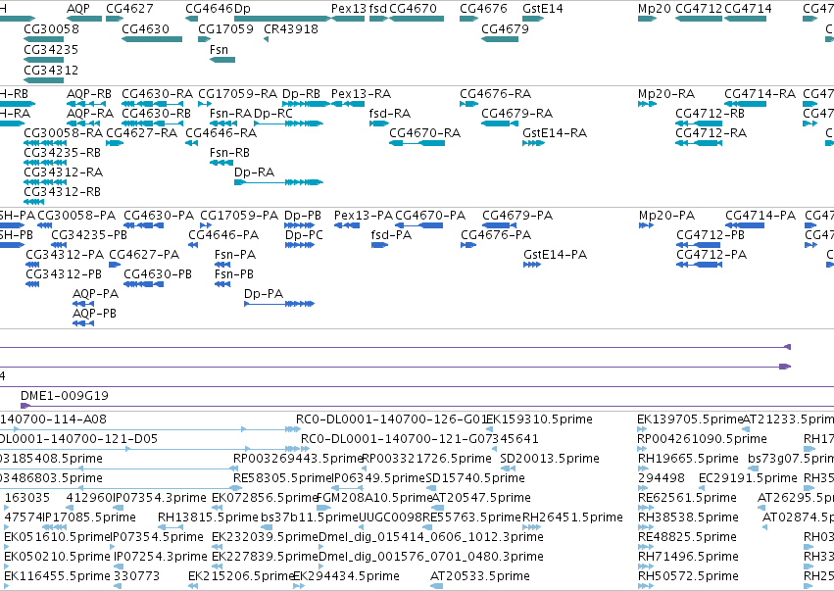
Task: Select the RH13815.5prime EST label
Action: coord(208,517)
